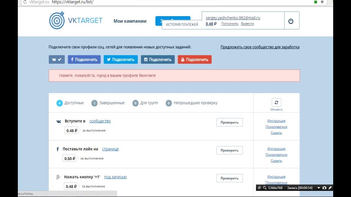This screenshot has height=197, width=351.
Task: Click Скрыть for the community task
Action: [x=276, y=133]
